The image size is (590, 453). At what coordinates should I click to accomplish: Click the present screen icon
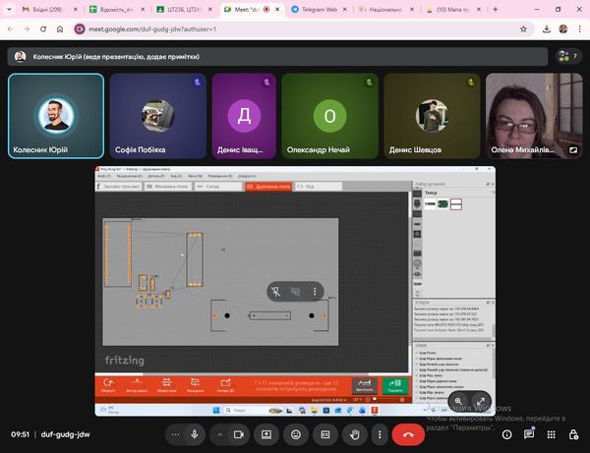(265, 433)
